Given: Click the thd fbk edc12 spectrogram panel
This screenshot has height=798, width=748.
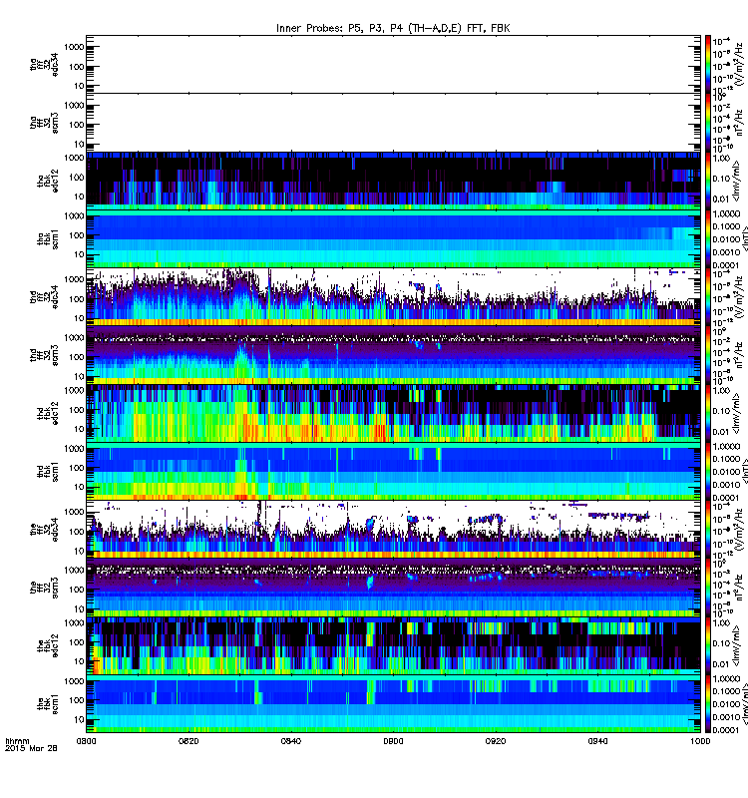Looking at the screenshot, I should pyautogui.click(x=393, y=413).
